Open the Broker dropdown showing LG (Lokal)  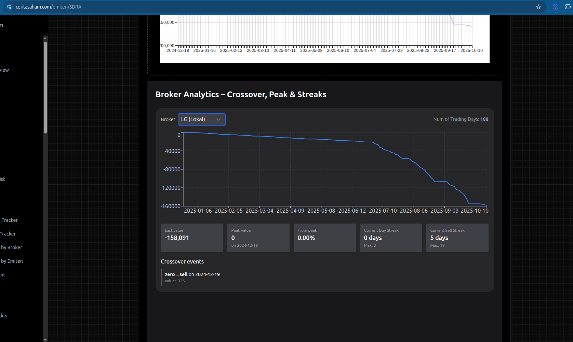click(x=201, y=119)
